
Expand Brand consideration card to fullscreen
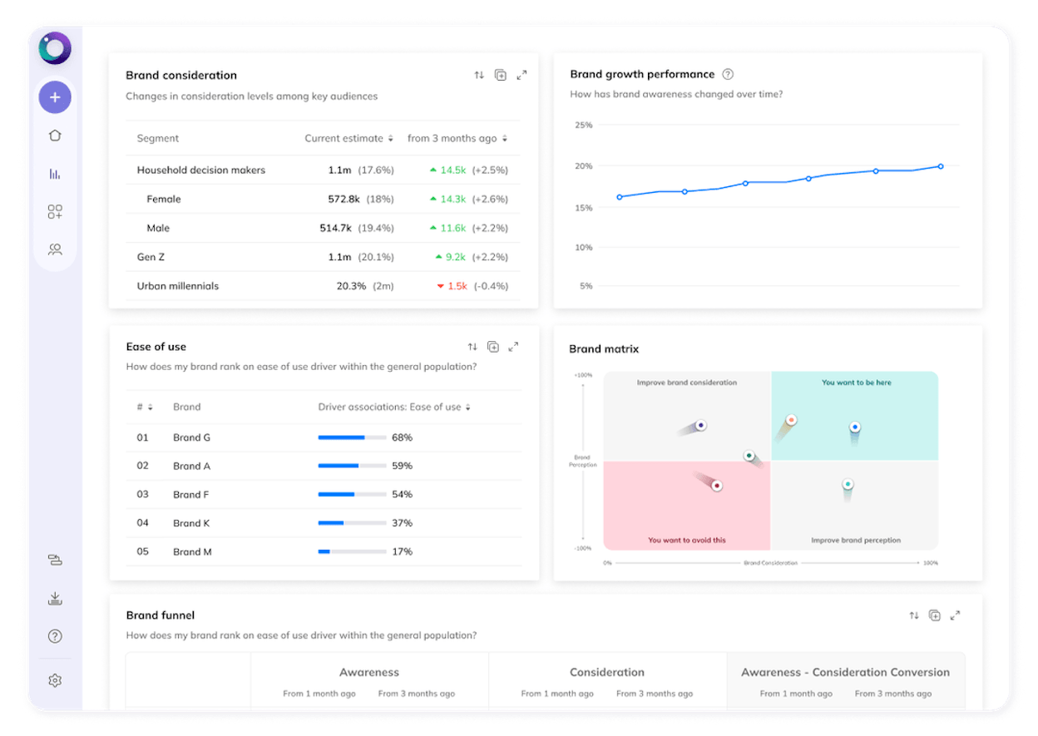tap(521, 75)
